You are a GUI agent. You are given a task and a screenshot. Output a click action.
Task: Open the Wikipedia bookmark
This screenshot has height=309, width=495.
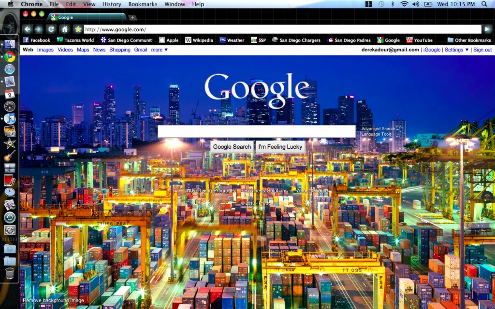[x=199, y=40]
